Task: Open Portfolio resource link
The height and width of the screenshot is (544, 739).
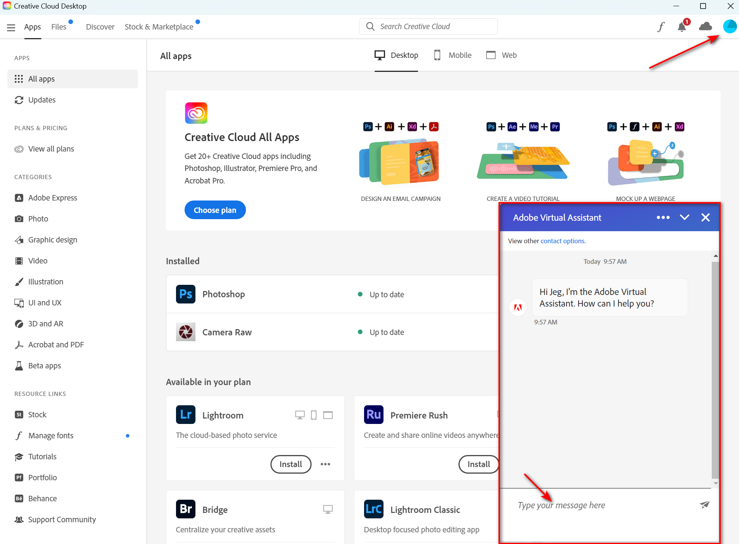Action: point(73,478)
